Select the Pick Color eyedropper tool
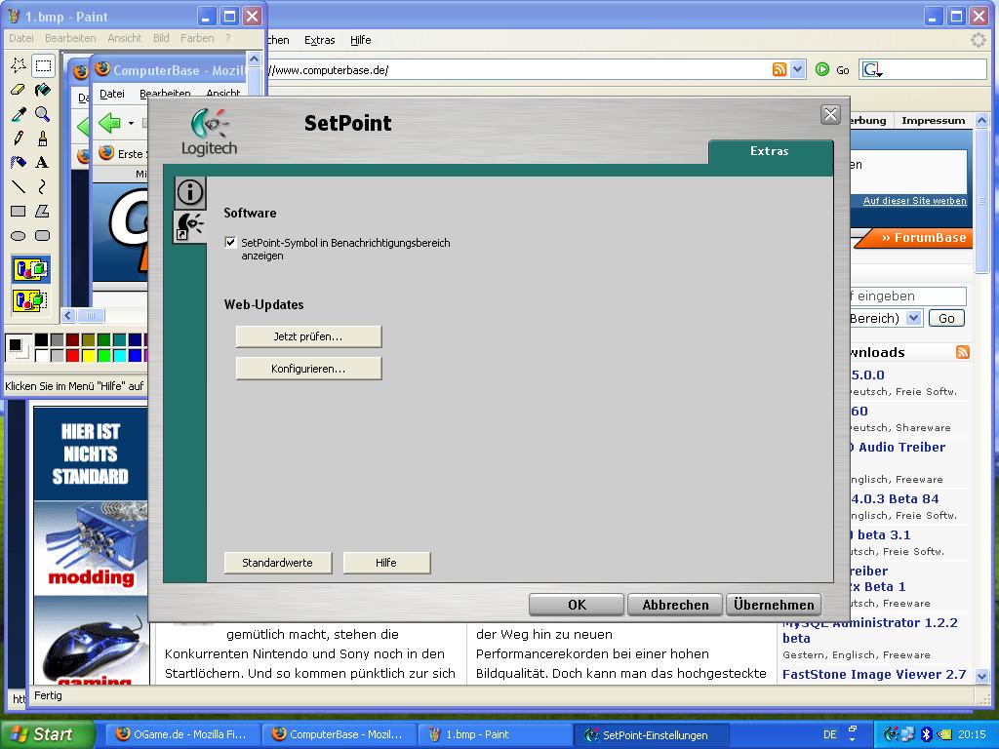 point(19,114)
